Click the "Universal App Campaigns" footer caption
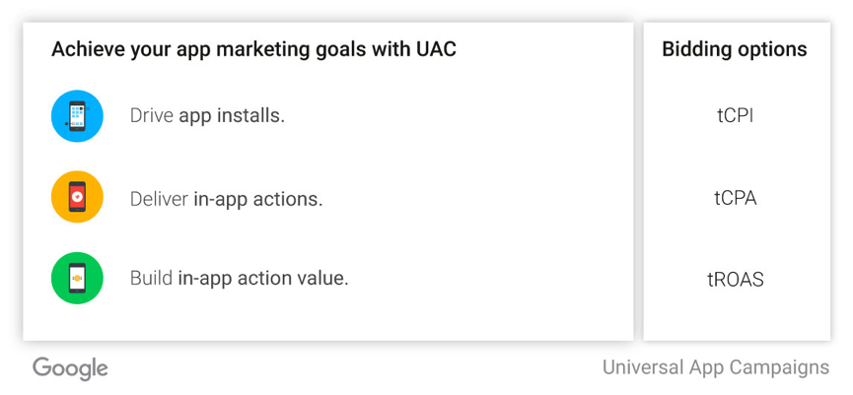The image size is (853, 395). pos(716,368)
